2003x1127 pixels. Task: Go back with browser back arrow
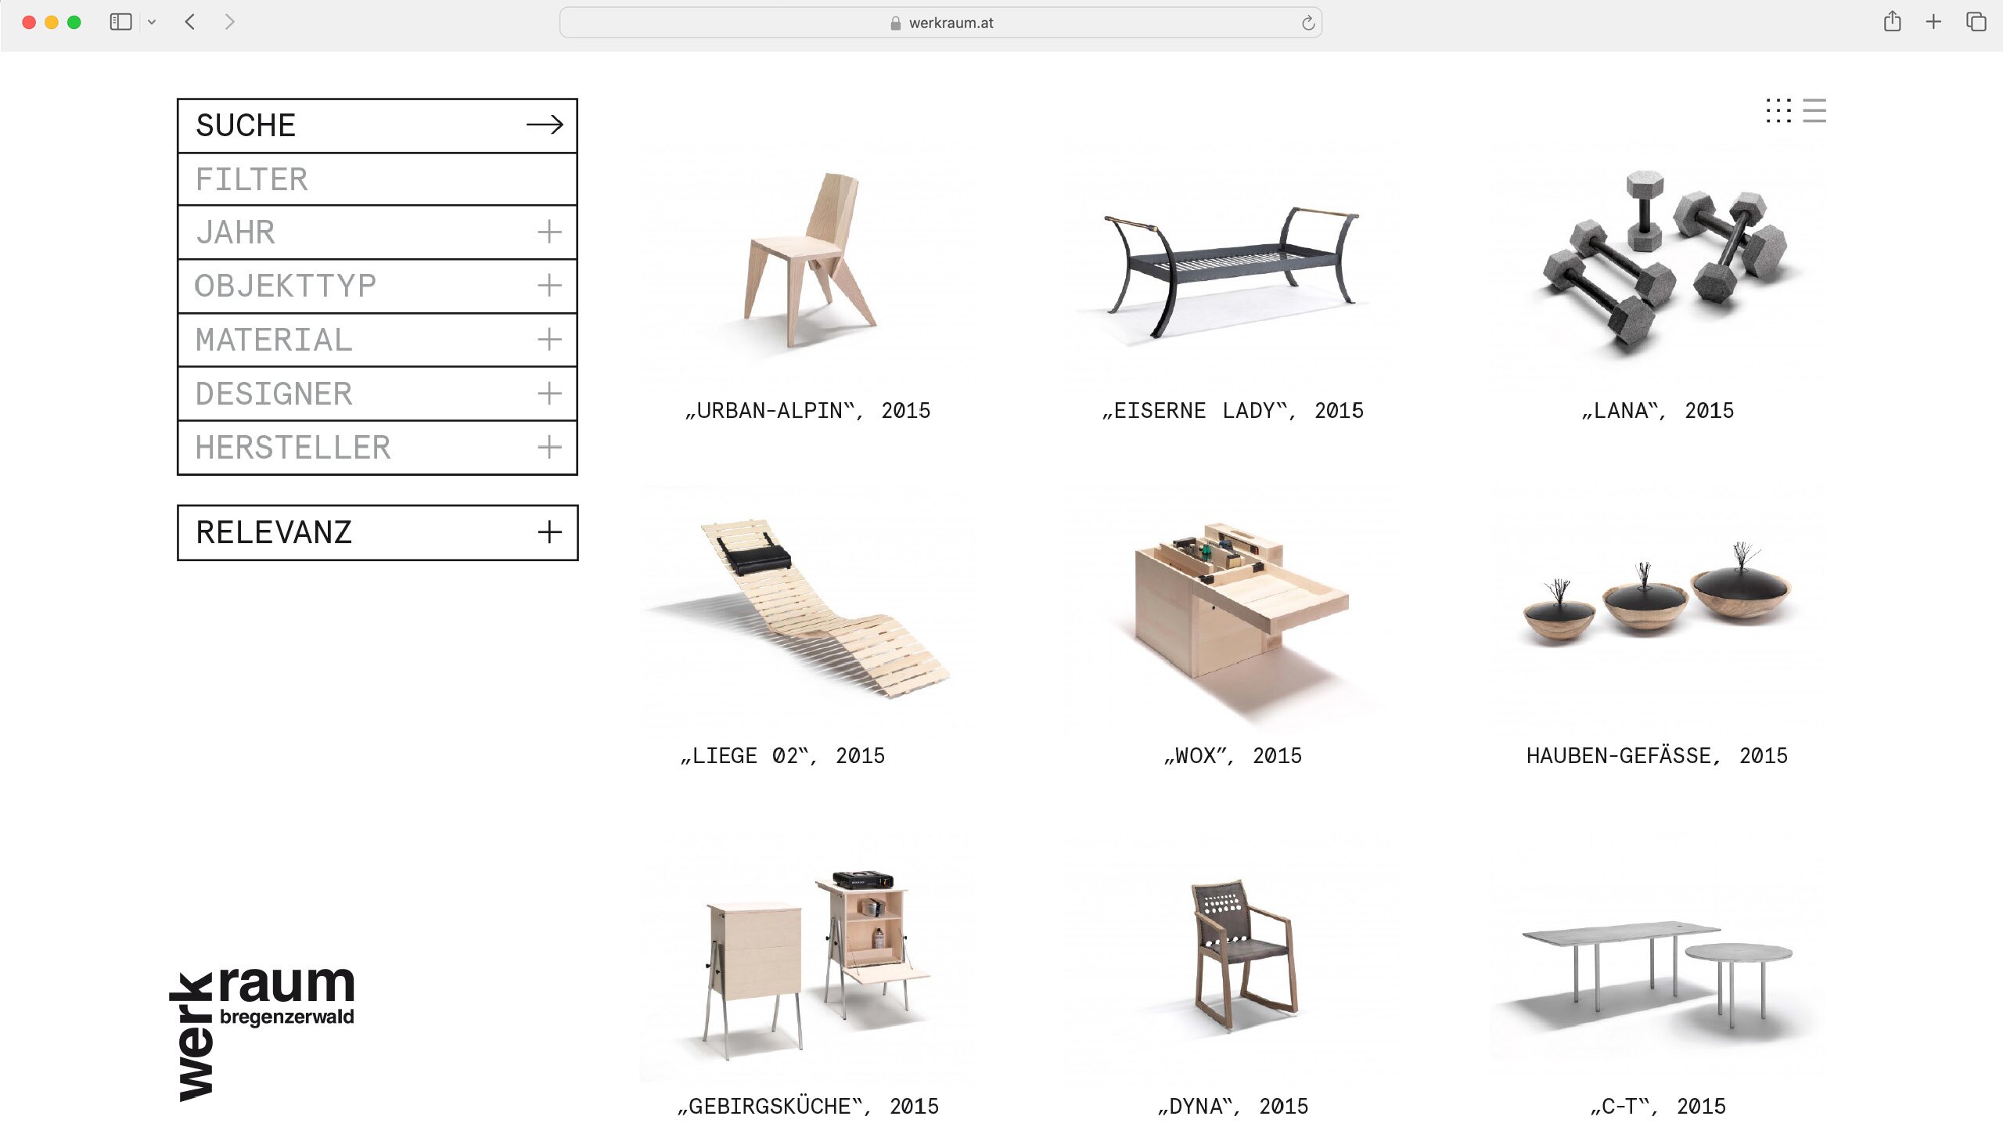[190, 22]
